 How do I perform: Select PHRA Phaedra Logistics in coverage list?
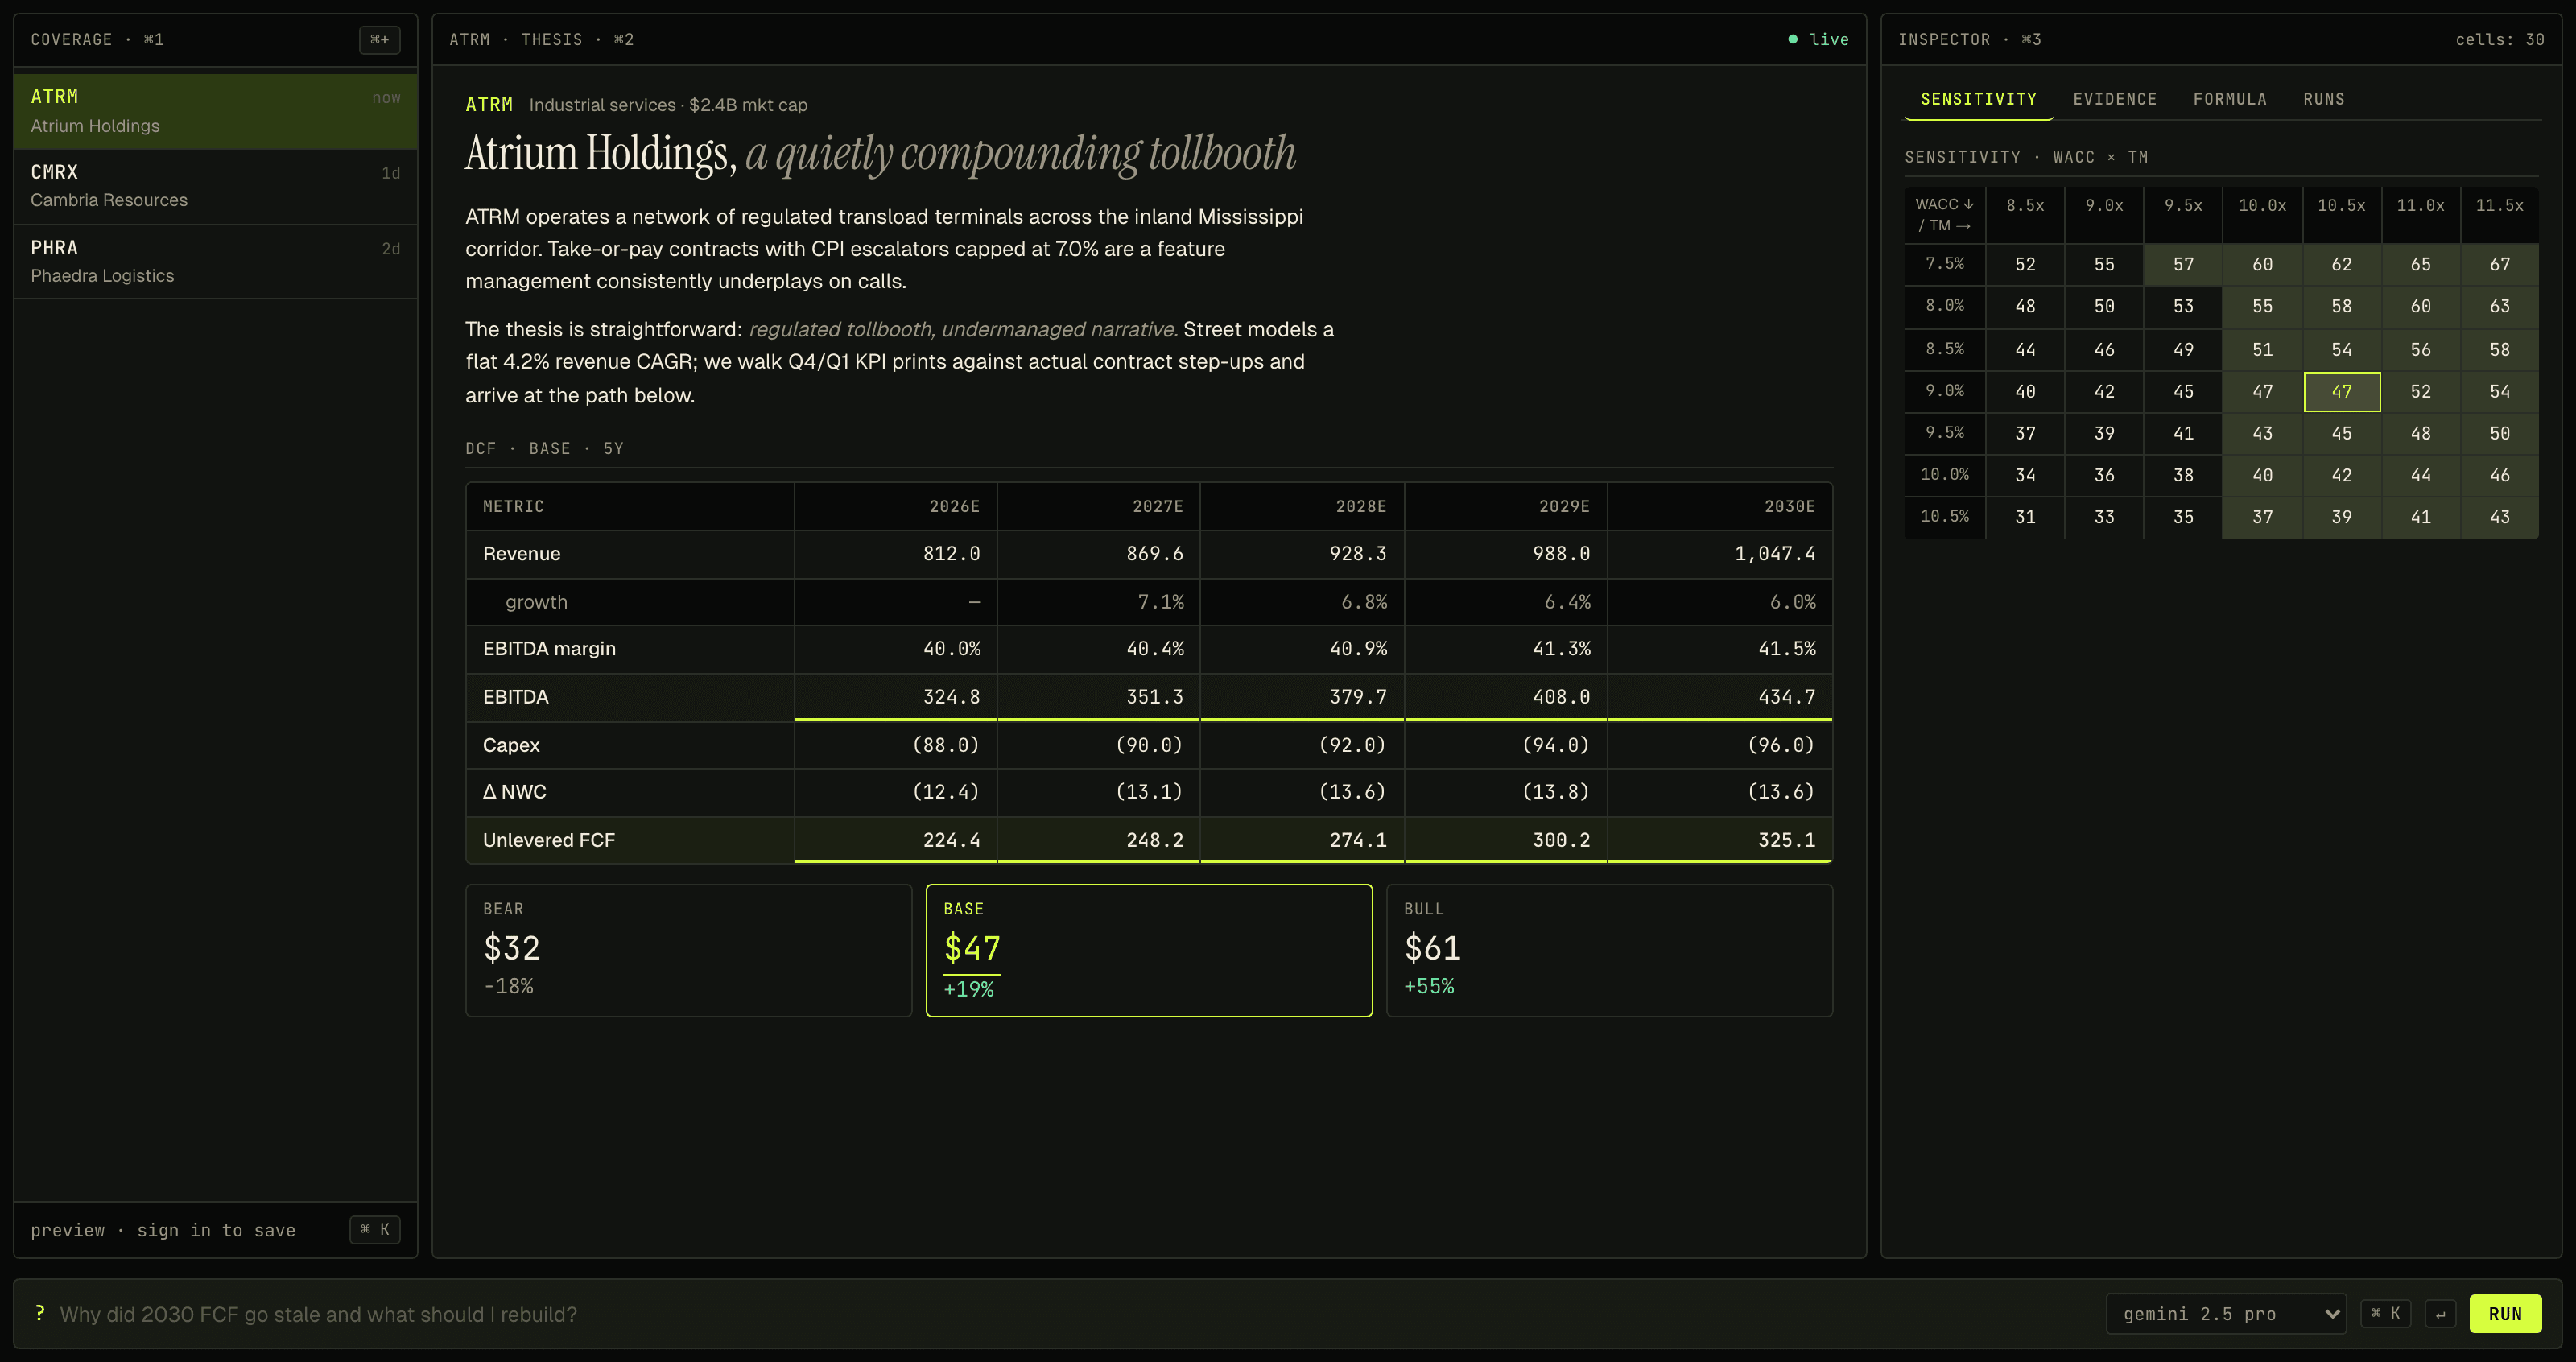tap(215, 261)
